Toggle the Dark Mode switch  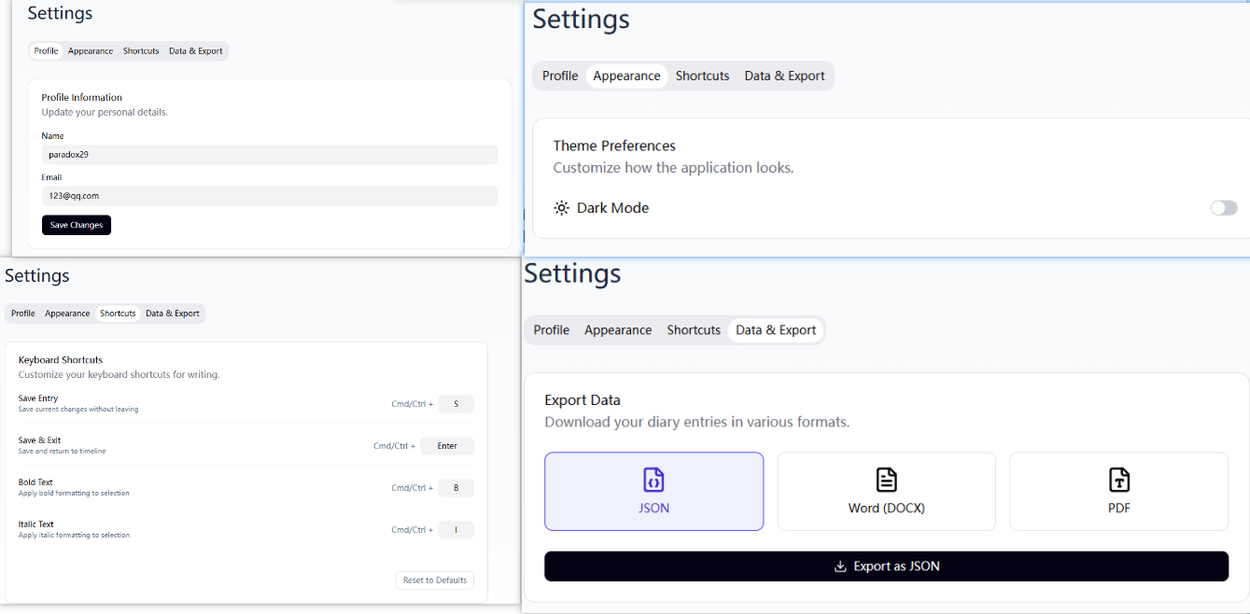(x=1223, y=208)
